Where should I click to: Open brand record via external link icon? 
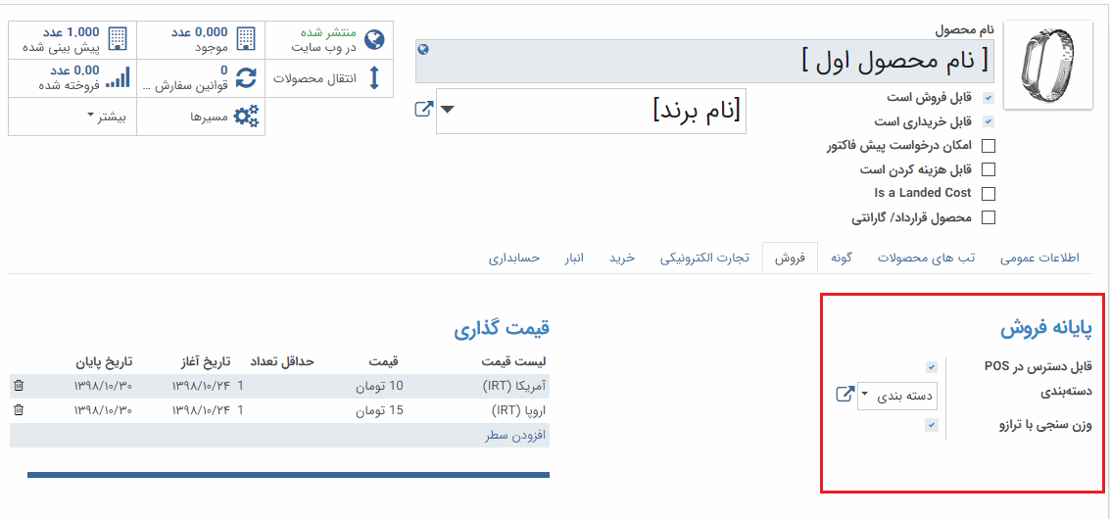pos(423,110)
